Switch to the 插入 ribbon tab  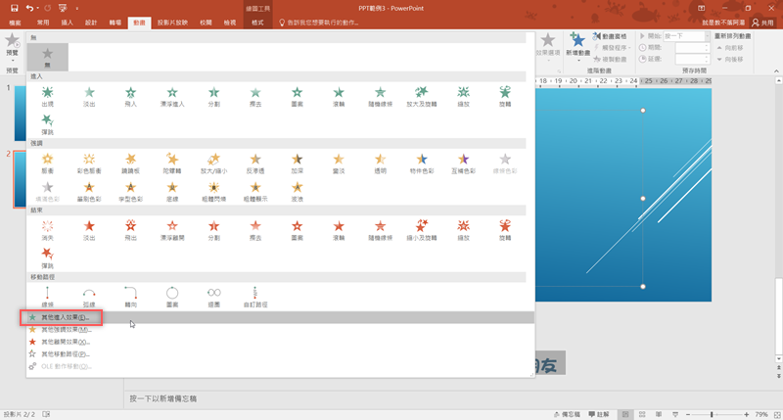67,22
